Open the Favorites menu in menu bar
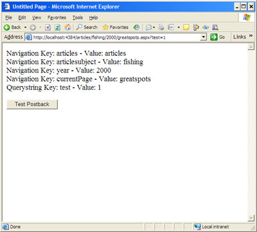The width and height of the screenshot is (257, 232). tap(57, 17)
